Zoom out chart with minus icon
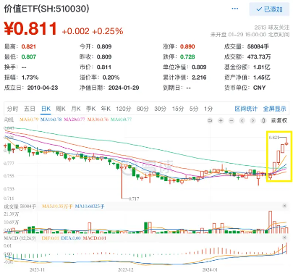Viewport: 293px width, 276px height. (232, 120)
